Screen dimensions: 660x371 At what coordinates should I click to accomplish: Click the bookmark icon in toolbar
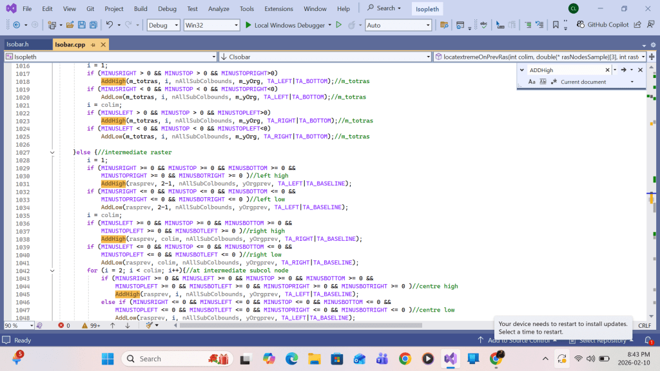[556, 25]
